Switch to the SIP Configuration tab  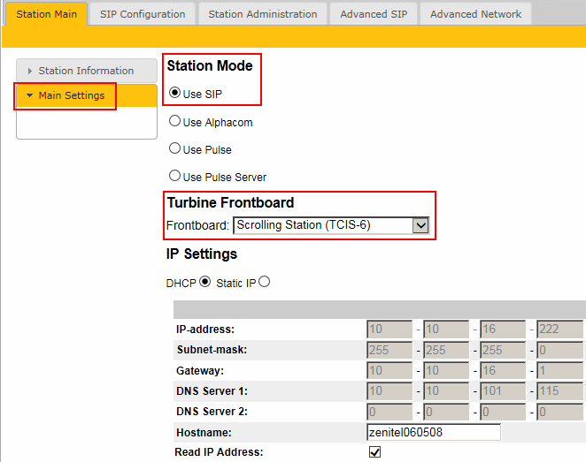coord(143,14)
